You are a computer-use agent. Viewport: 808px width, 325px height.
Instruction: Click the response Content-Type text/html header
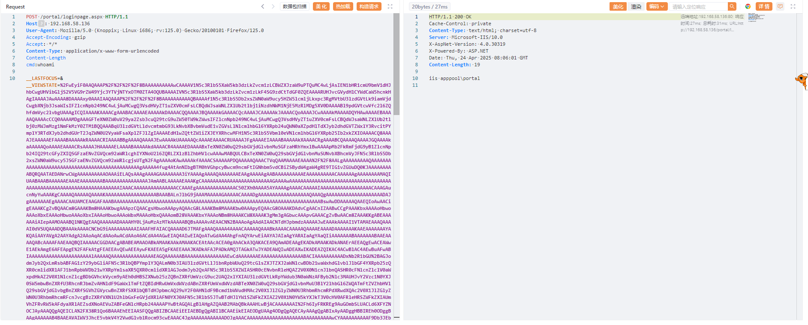tap(483, 31)
